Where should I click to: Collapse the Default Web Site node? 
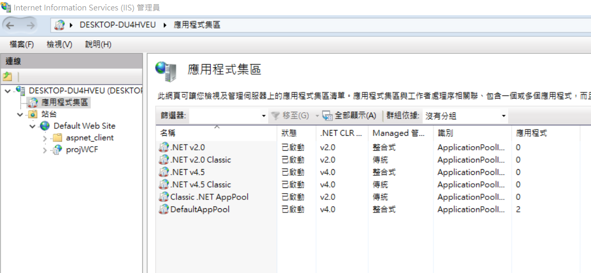click(32, 126)
